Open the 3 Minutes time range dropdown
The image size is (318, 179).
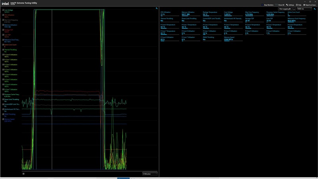(x=150, y=174)
